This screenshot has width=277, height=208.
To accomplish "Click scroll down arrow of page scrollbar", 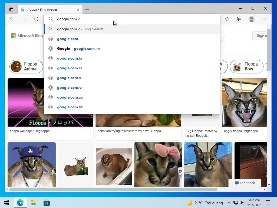I will pyautogui.click(x=269, y=185).
